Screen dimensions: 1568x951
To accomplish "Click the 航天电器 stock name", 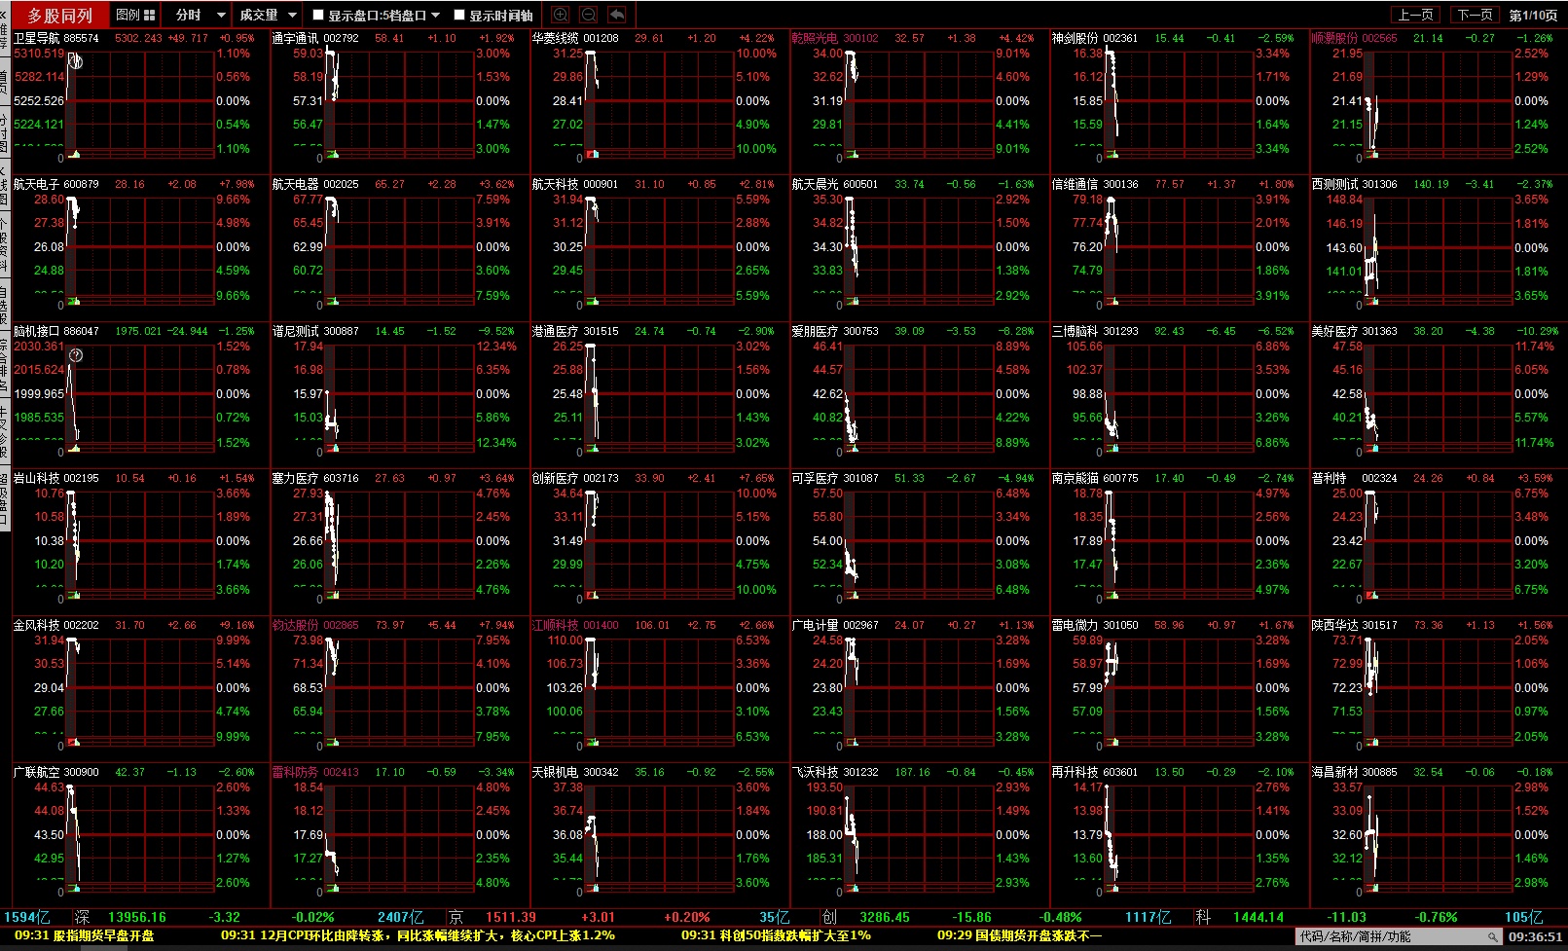I will point(296,184).
